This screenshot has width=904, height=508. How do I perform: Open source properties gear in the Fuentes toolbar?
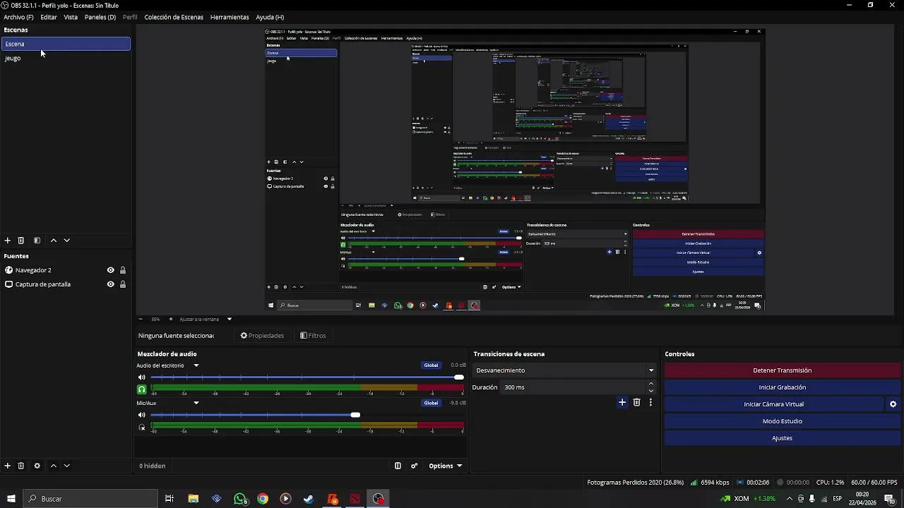37,466
